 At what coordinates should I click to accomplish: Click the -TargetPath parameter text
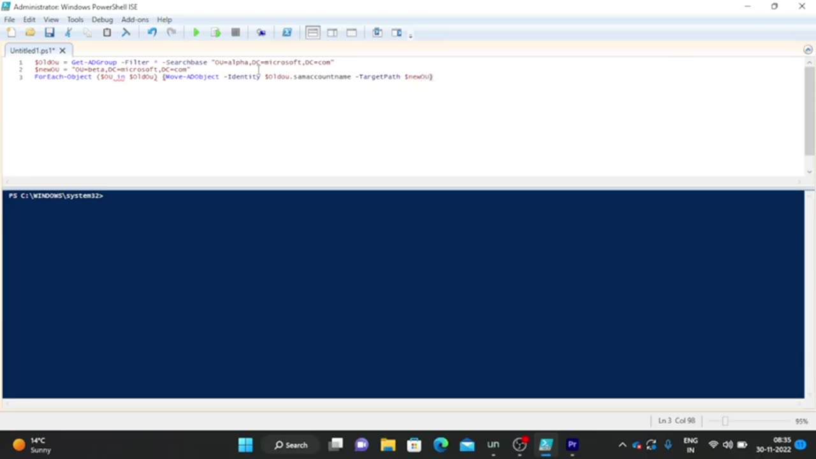pyautogui.click(x=378, y=76)
